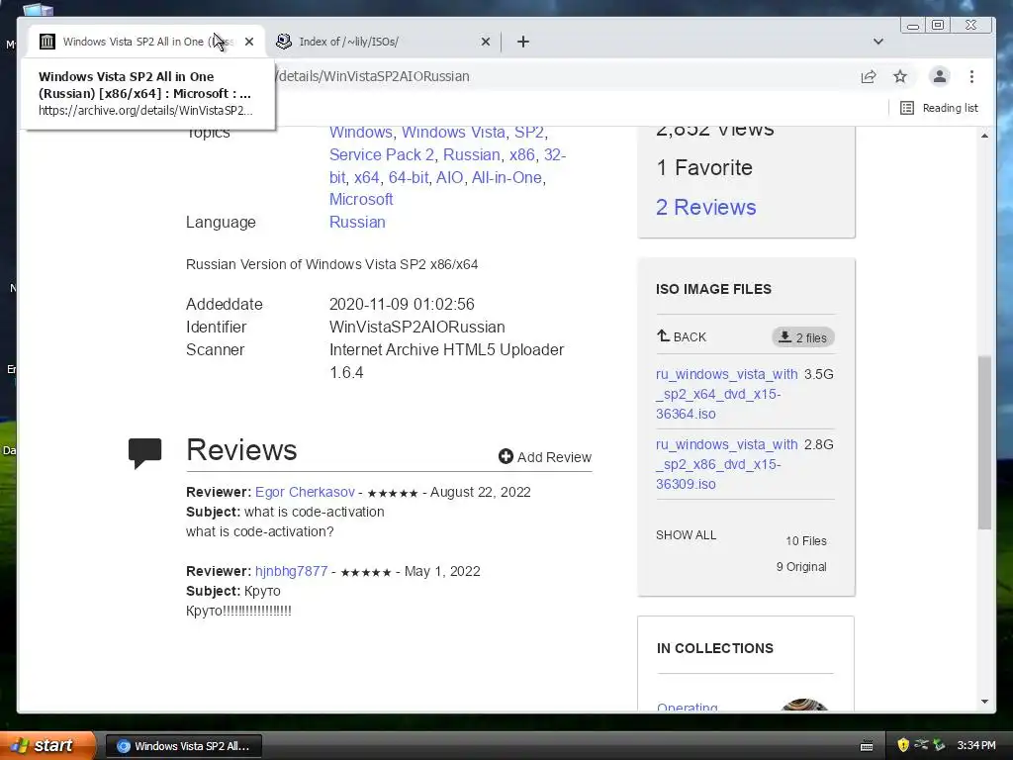Click the scrollbar down arrow

[984, 702]
